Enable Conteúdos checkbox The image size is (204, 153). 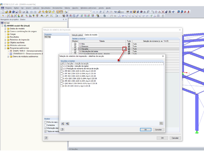click(45, 125)
